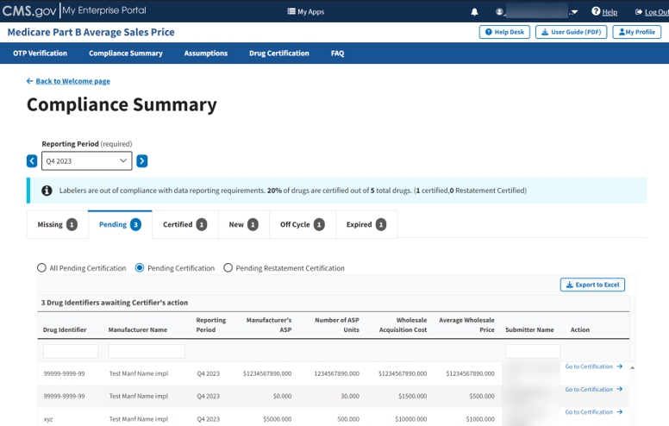Select Pending Certification radio button
Screen dimensions: 669x426
tap(140, 268)
